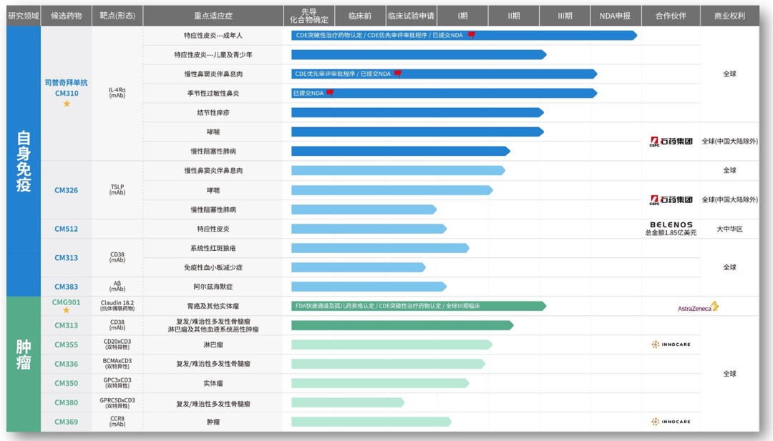Click the light blue CM383 Alzheimer's progress bar

coord(369,287)
